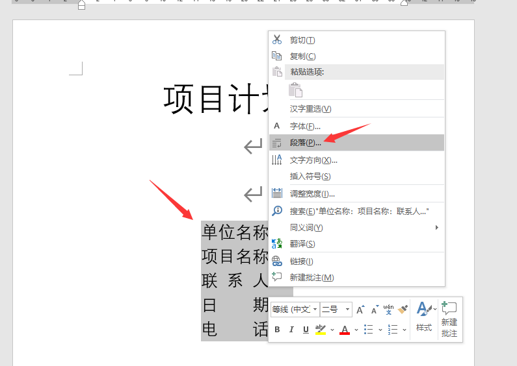Expand the highlight color dropdown arrow
This screenshot has height=366, width=517.
point(332,330)
